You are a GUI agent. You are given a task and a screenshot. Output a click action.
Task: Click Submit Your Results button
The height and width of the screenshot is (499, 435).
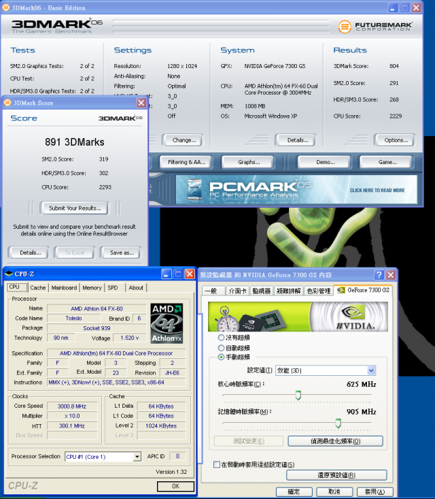point(75,208)
